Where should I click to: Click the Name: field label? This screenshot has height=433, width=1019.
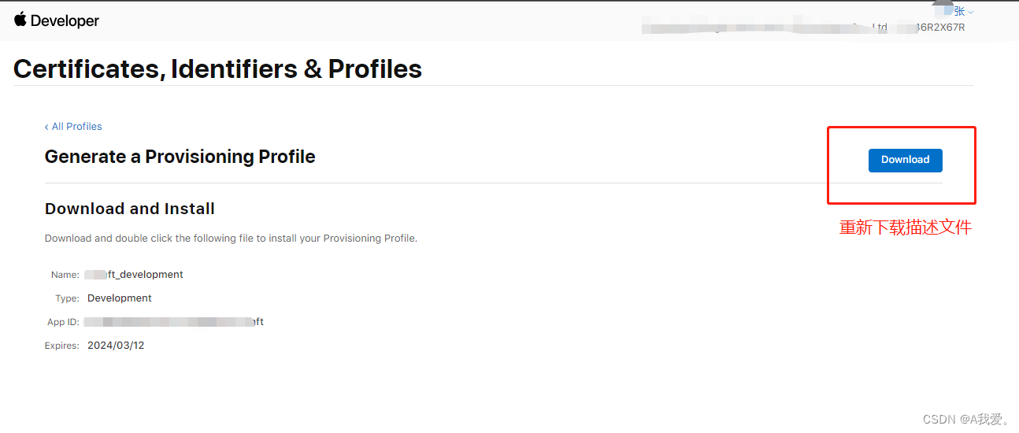pyautogui.click(x=65, y=275)
